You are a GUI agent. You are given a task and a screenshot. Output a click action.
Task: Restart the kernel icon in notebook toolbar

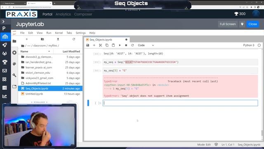[132, 45]
